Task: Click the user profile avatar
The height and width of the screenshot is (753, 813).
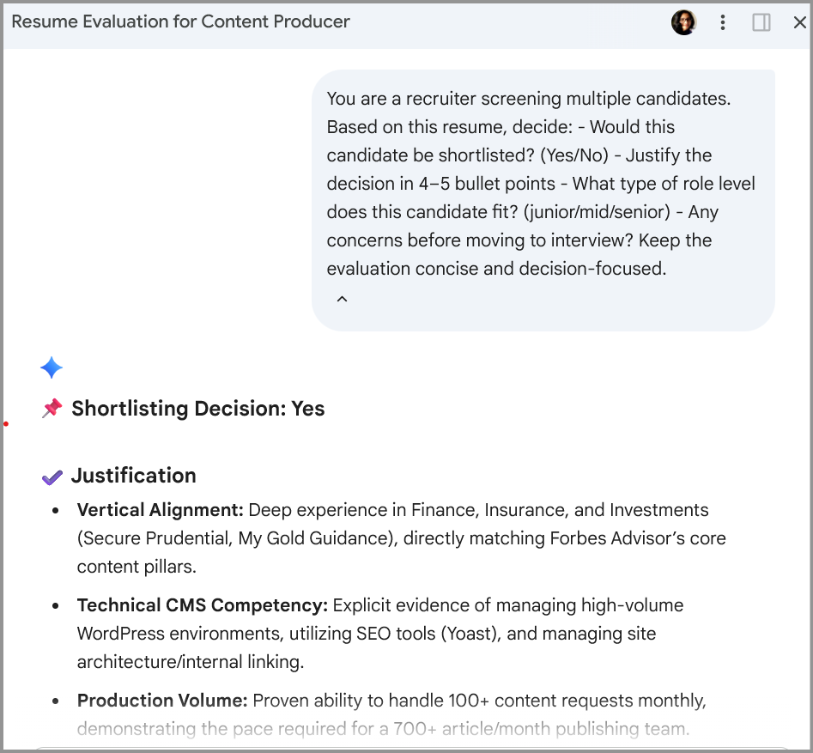Action: pos(683,22)
